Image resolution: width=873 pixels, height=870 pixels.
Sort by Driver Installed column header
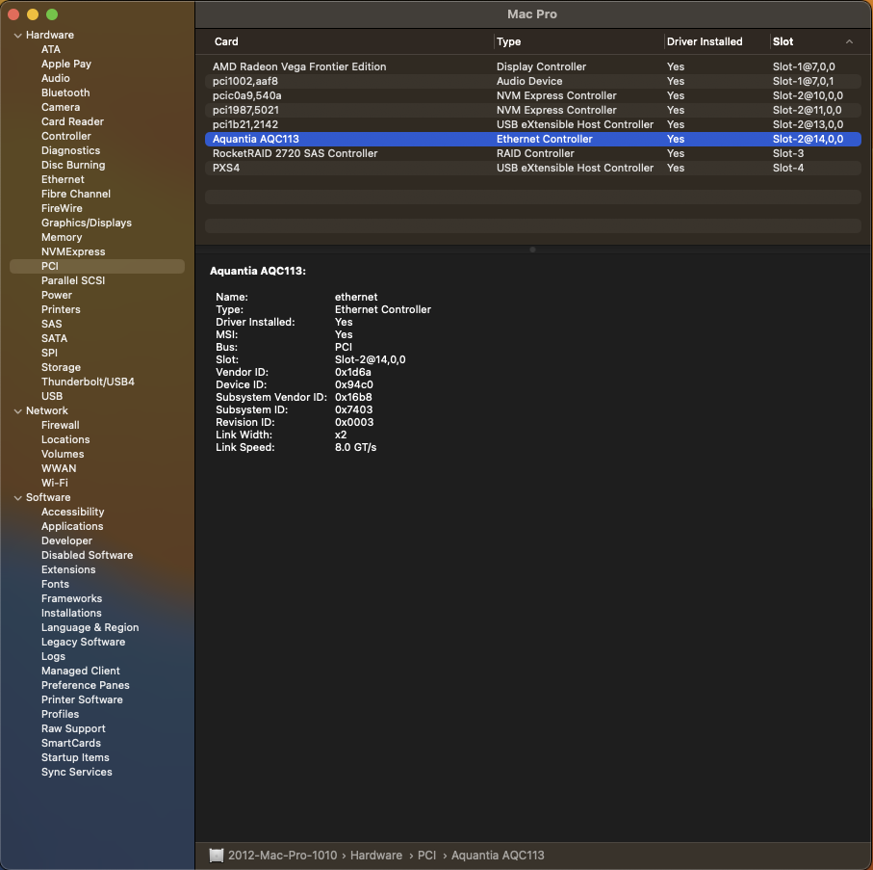705,41
